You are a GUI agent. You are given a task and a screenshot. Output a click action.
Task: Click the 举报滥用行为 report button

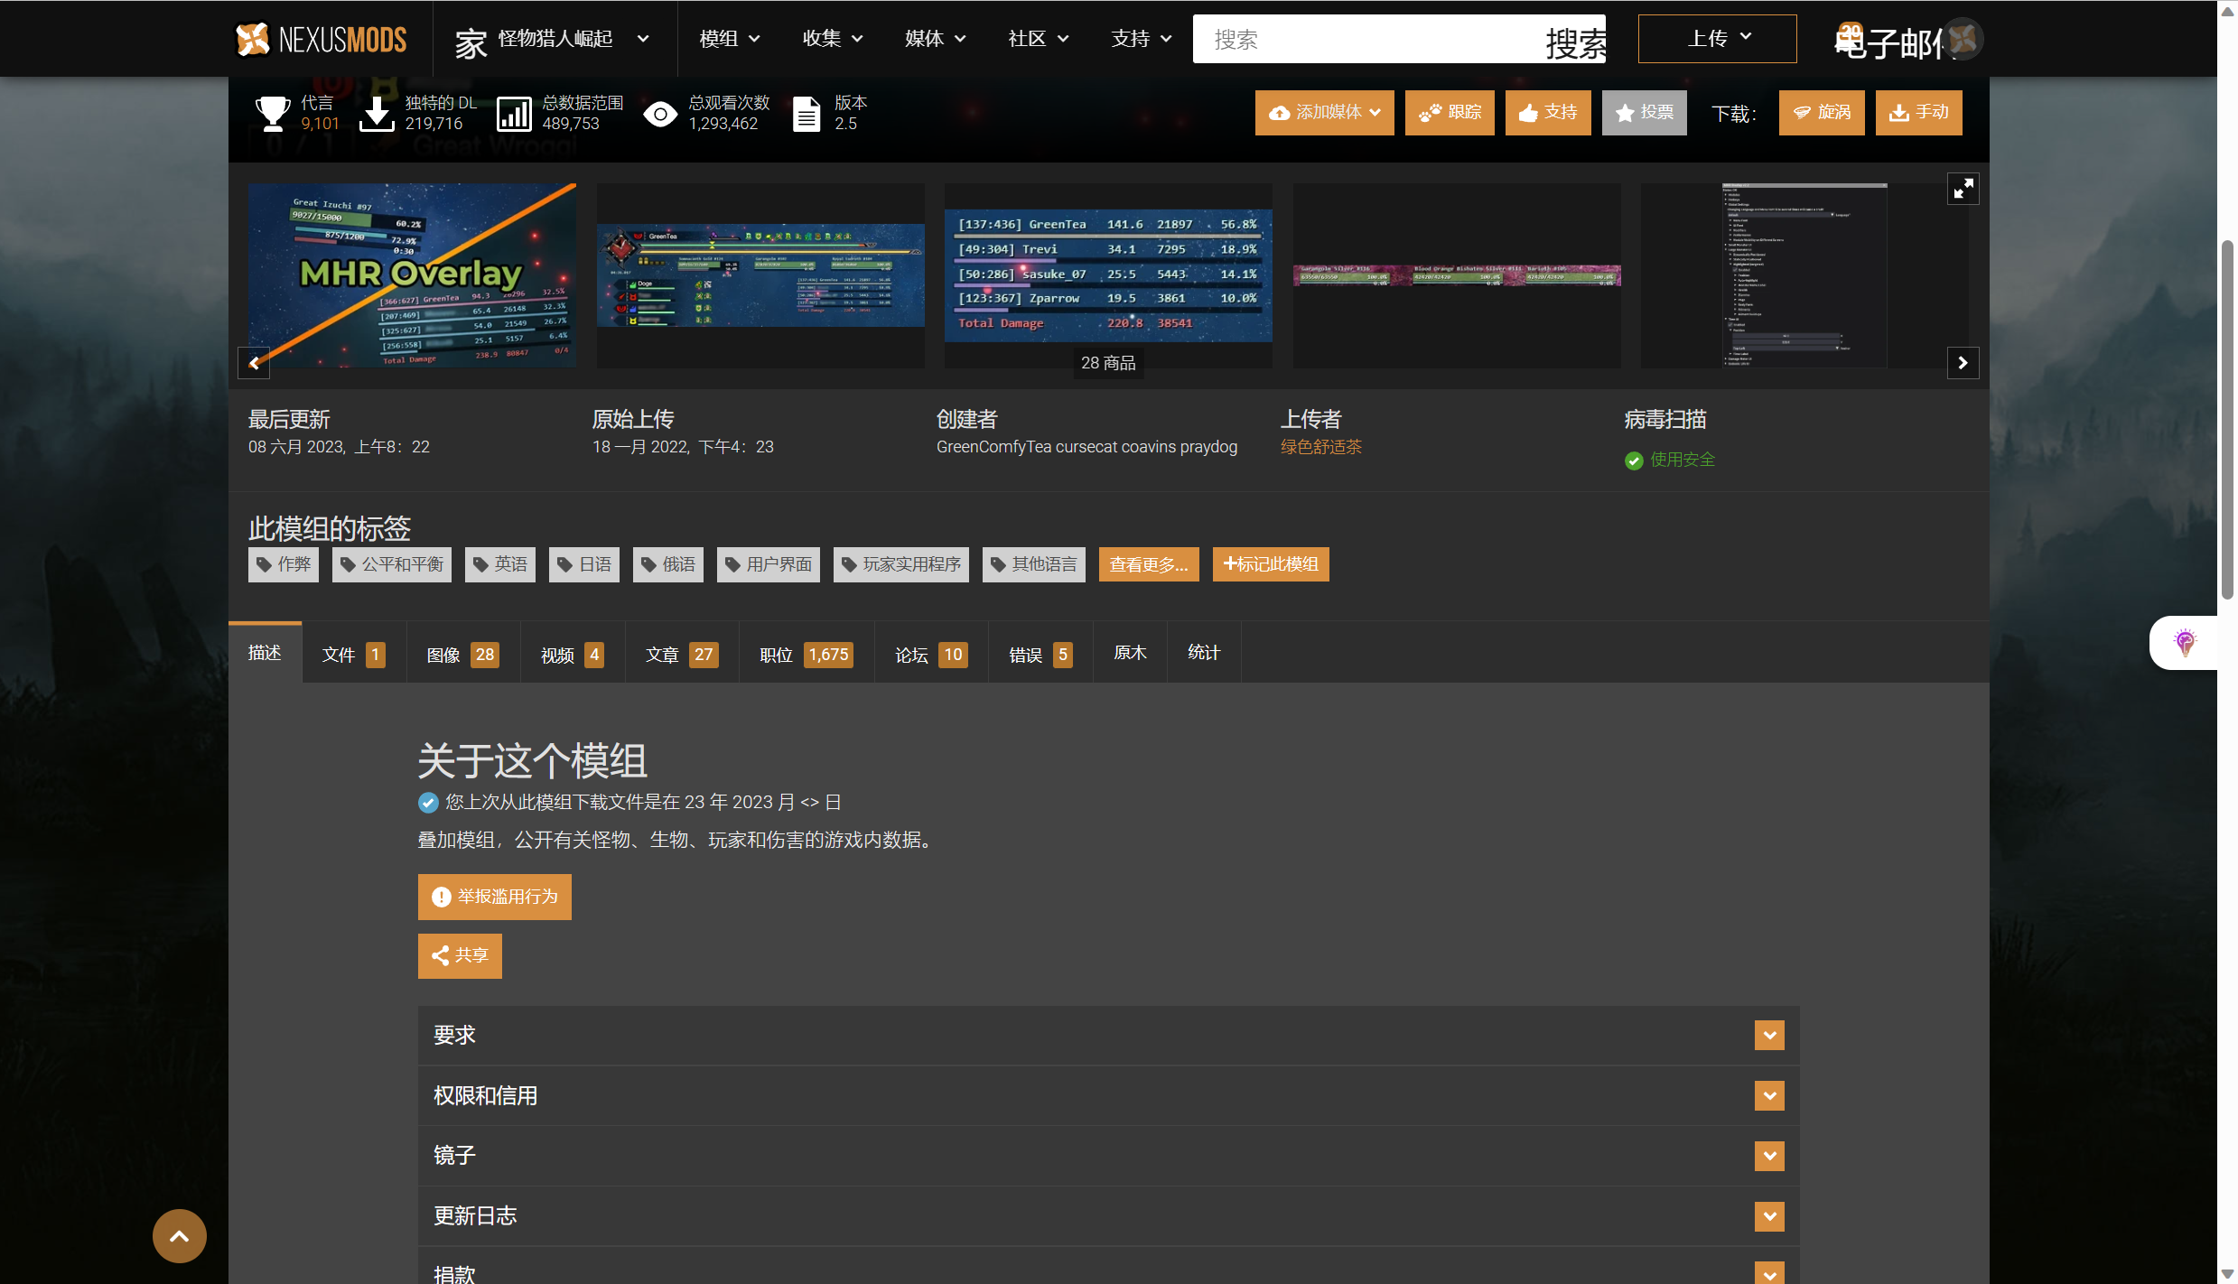click(494, 897)
